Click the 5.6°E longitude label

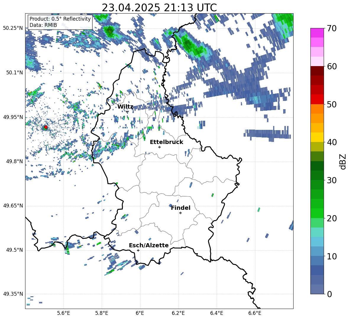coord(64,313)
